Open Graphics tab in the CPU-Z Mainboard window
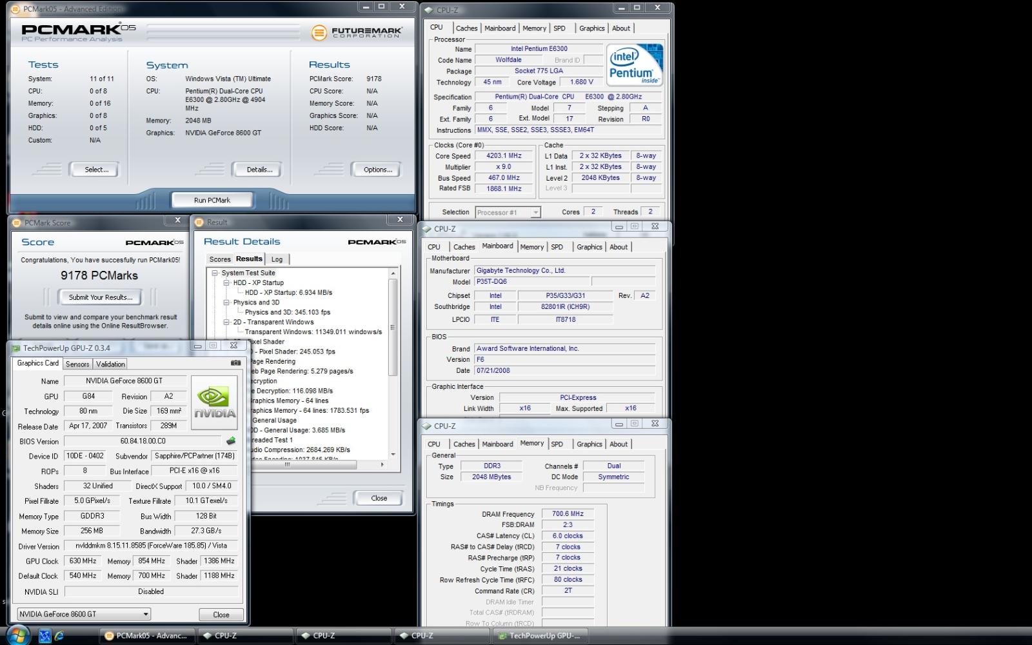This screenshot has width=1032, height=645. pos(590,247)
